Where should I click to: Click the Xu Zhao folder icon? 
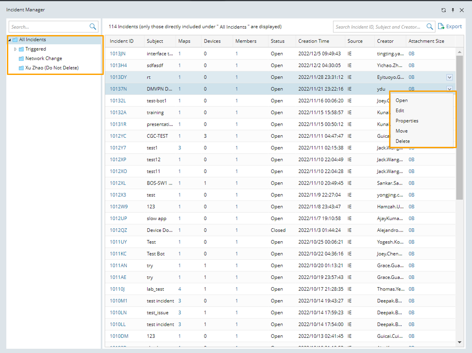point(21,68)
